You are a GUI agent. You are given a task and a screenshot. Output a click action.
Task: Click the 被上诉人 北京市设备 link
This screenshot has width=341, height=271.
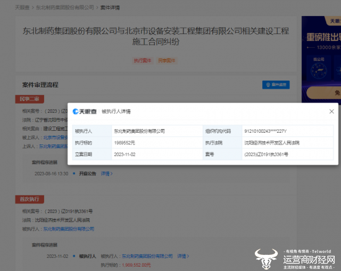[x=55, y=138]
